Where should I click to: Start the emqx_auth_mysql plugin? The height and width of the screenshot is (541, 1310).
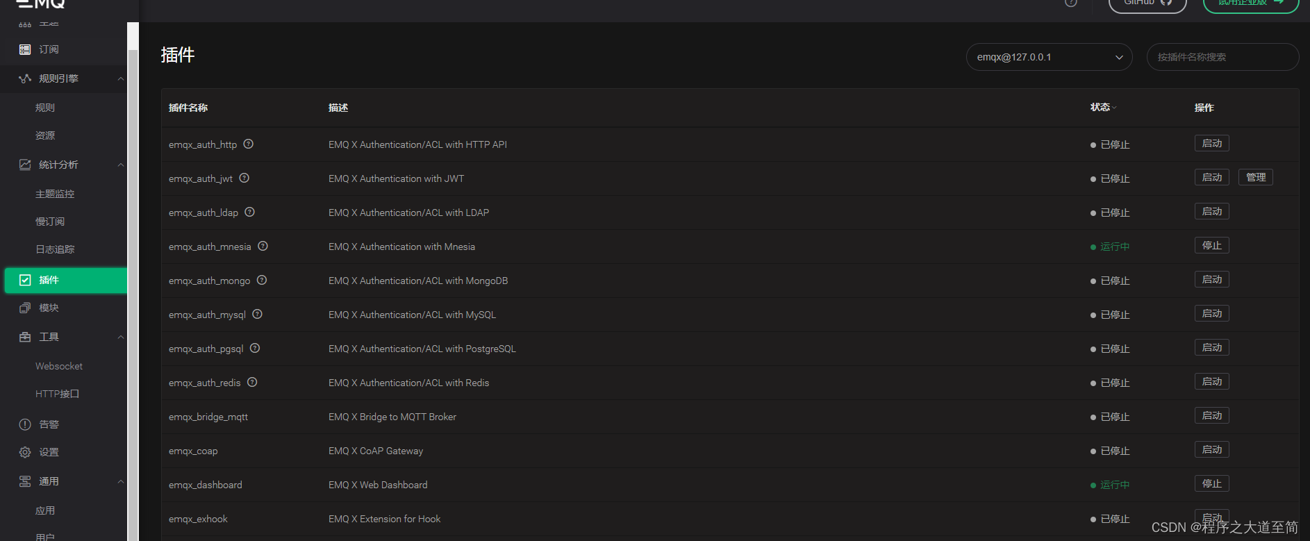pyautogui.click(x=1212, y=313)
